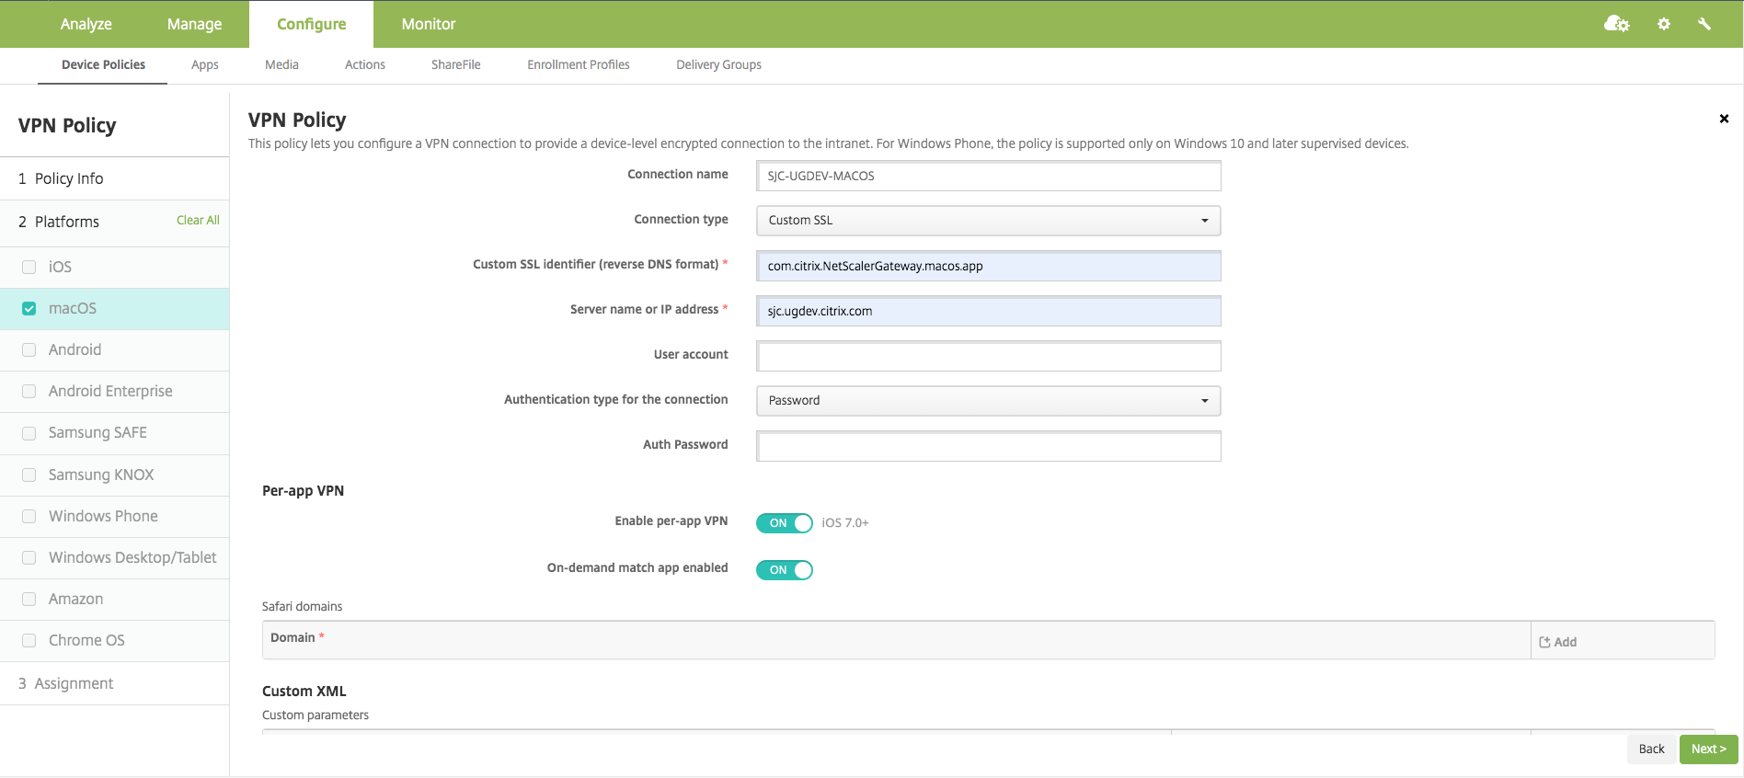Expand the Connection type dropdown
Viewport: 1744px width, 778px height.
[988, 221]
